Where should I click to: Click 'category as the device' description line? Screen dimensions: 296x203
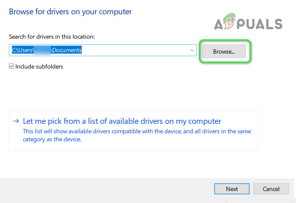pyautogui.click(x=52, y=139)
